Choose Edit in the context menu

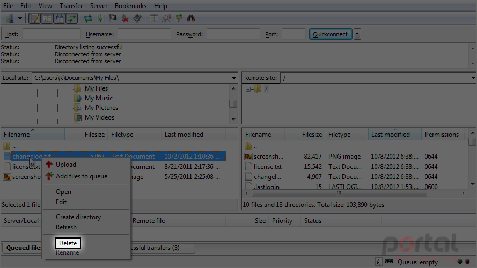61,202
